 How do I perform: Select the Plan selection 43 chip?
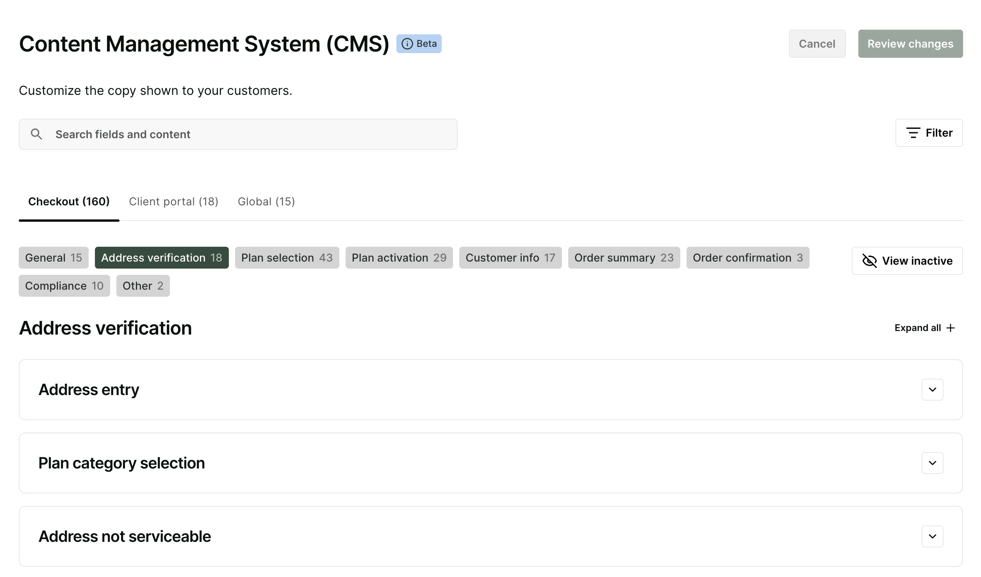click(x=287, y=258)
